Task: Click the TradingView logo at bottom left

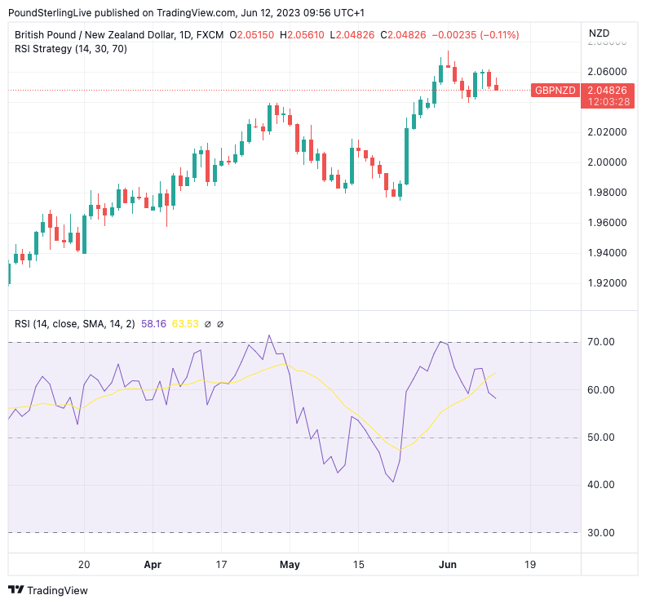Action: tap(47, 589)
